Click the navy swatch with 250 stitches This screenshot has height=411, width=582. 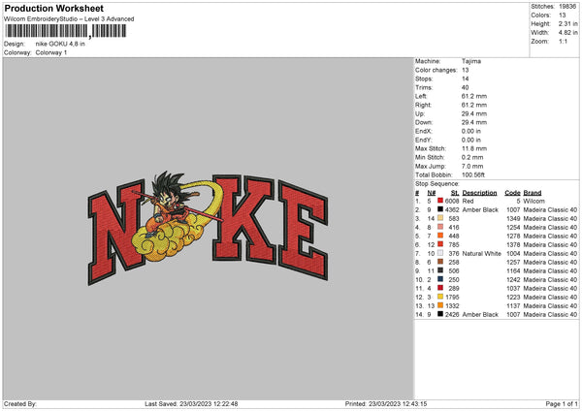(440, 279)
